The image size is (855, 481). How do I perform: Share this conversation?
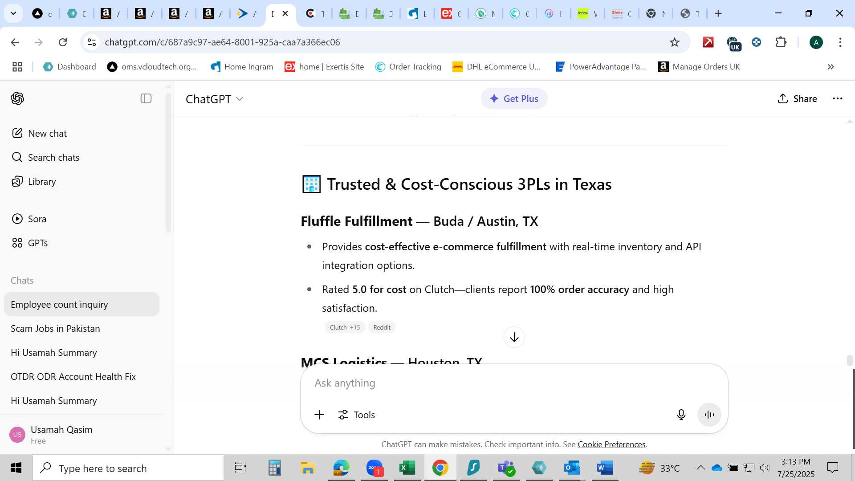point(797,98)
